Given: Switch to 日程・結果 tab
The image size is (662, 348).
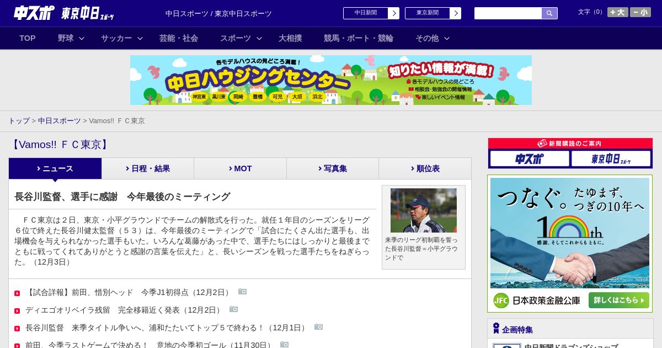Looking at the screenshot, I should pos(148,168).
